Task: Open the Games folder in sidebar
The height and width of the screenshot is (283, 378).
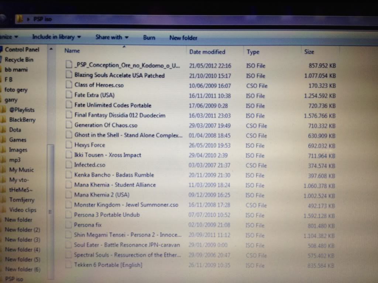Action: click(18, 140)
